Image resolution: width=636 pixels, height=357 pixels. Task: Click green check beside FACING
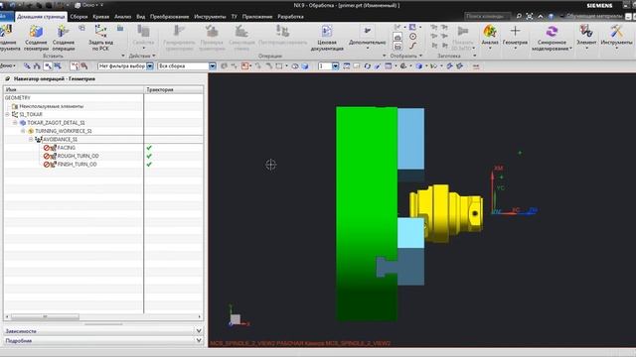coord(149,148)
